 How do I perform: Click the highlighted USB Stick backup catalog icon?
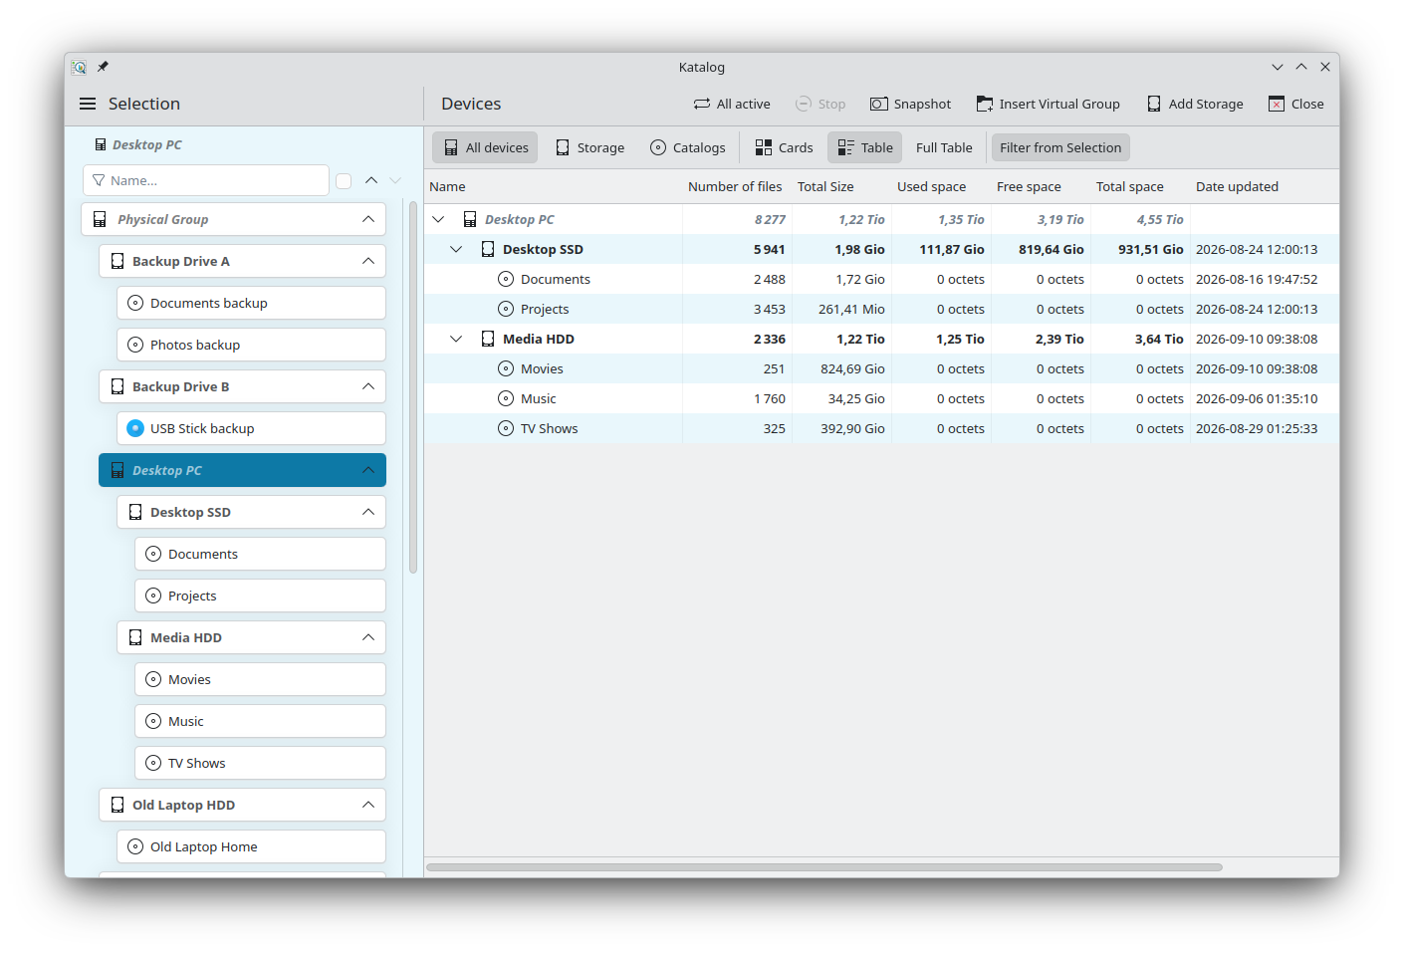(x=135, y=428)
